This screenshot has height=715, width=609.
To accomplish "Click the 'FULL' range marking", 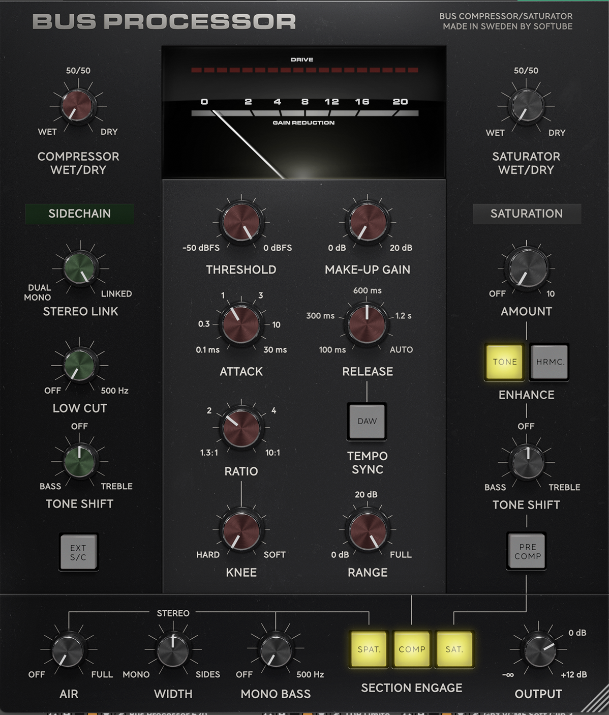I will (x=401, y=555).
